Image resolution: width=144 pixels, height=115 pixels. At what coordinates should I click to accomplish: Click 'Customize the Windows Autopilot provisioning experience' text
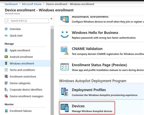(105, 95)
